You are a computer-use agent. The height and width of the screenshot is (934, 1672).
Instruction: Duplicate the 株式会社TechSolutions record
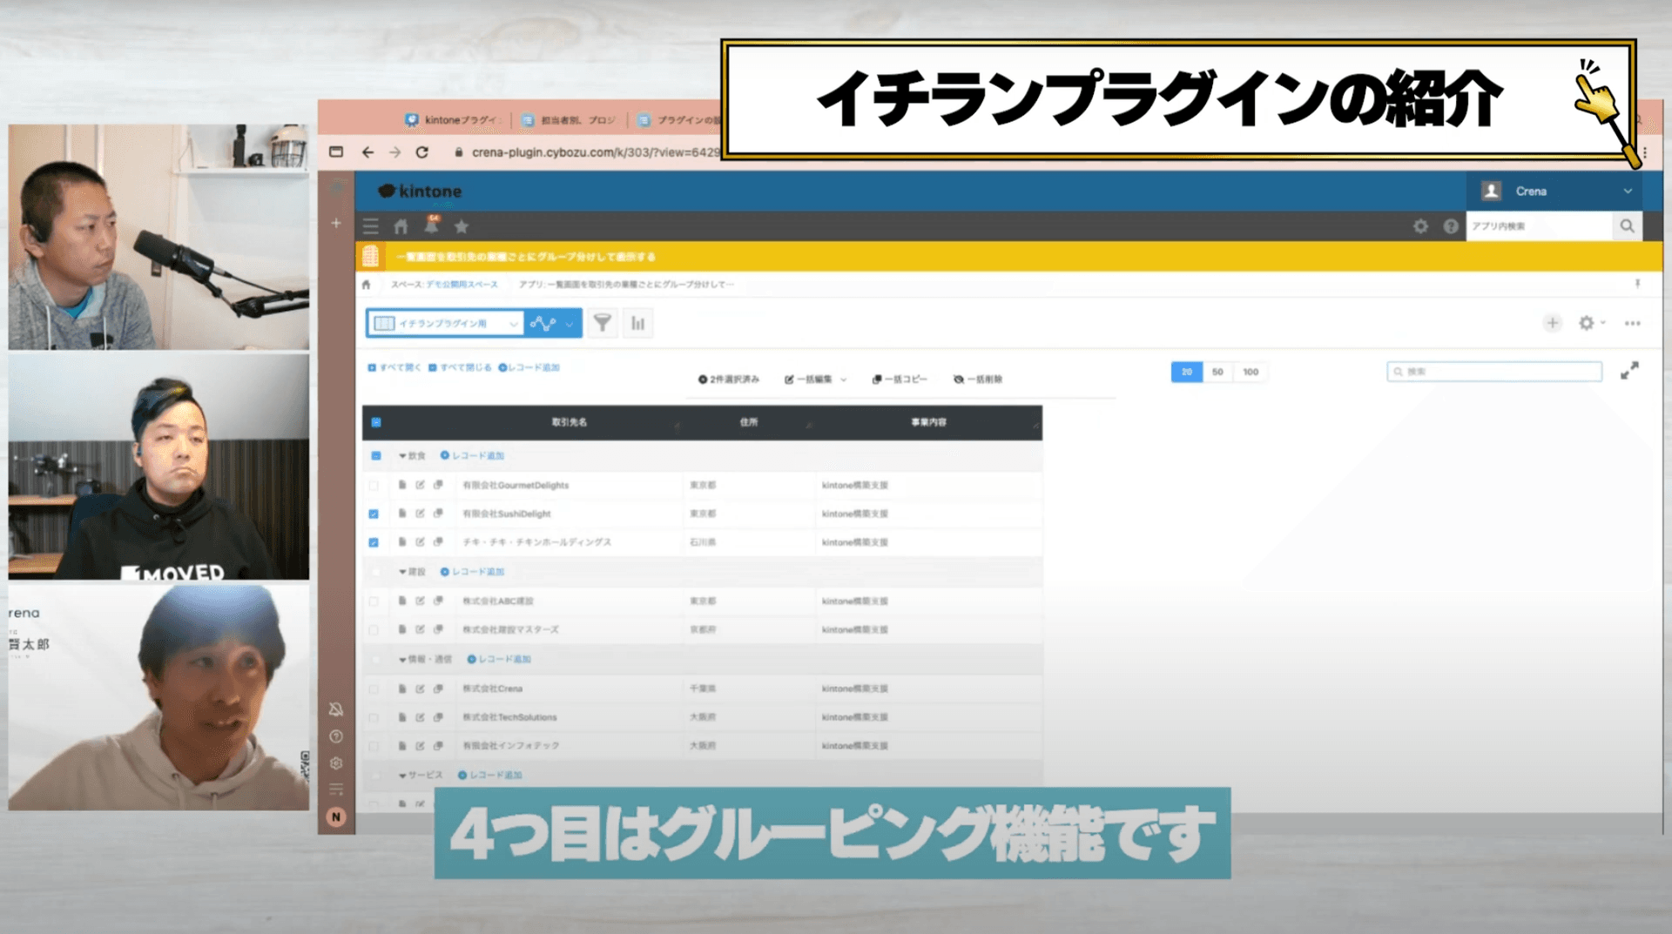[x=438, y=717]
